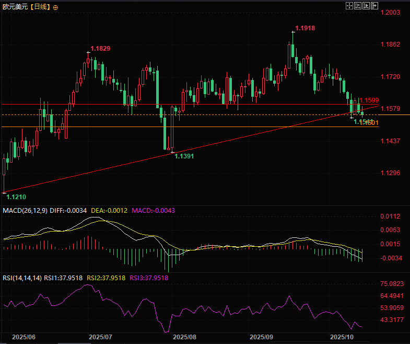Click the 2025/10 date on time axis

(x=343, y=338)
